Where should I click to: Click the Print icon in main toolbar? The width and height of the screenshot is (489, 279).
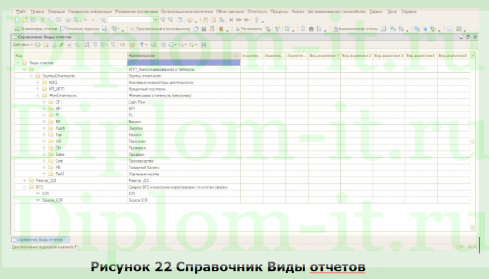coord(68,20)
